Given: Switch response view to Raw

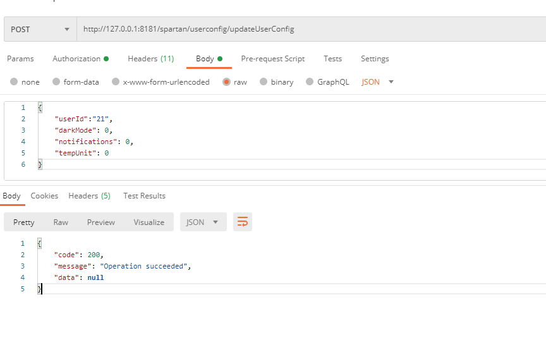Looking at the screenshot, I should 61,222.
